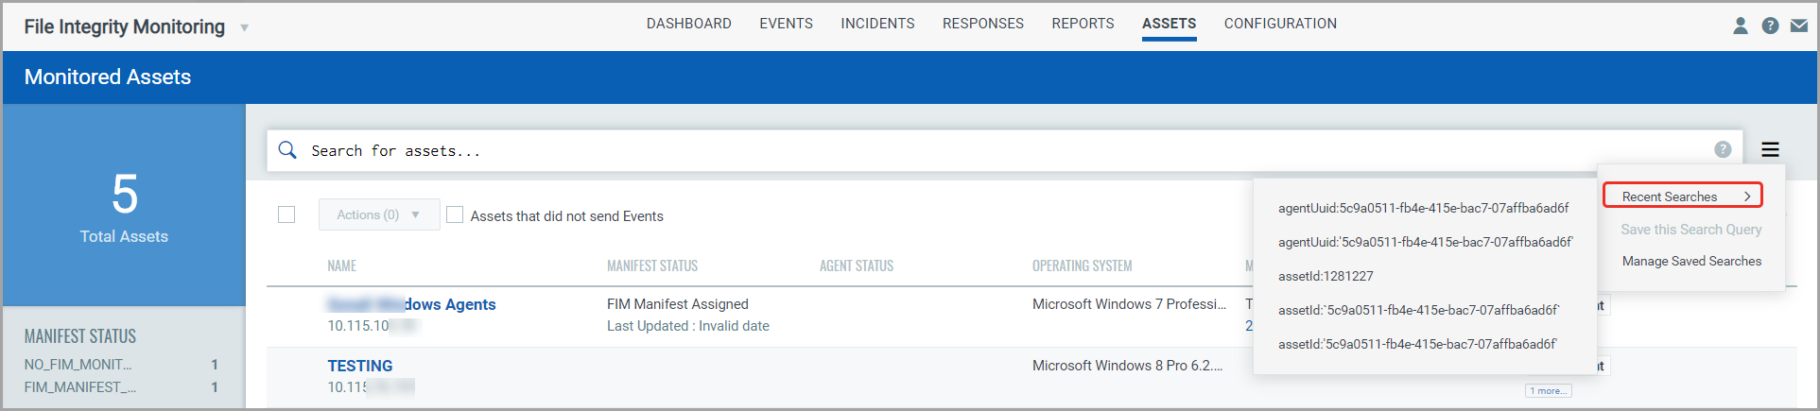This screenshot has width=1820, height=411.
Task: Tick the select-all assets checkbox
Action: (286, 214)
